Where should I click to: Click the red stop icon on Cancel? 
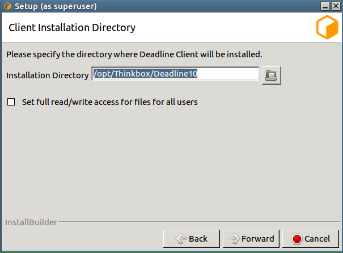pyautogui.click(x=297, y=239)
